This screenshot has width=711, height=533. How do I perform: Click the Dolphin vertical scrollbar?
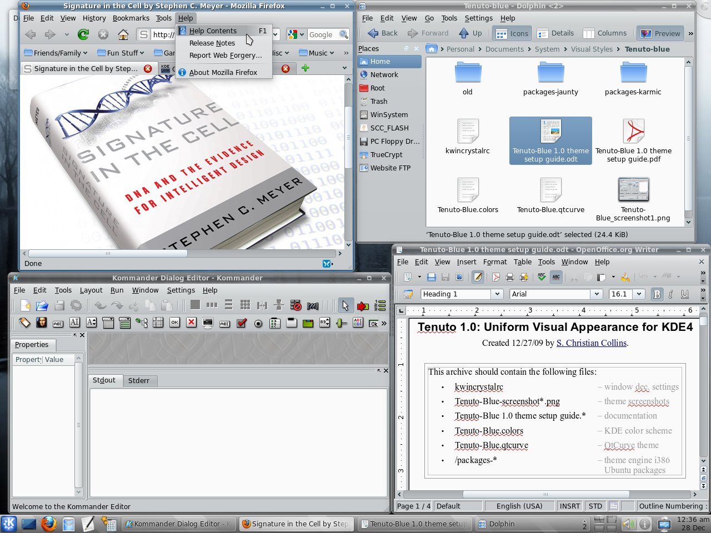[689, 139]
